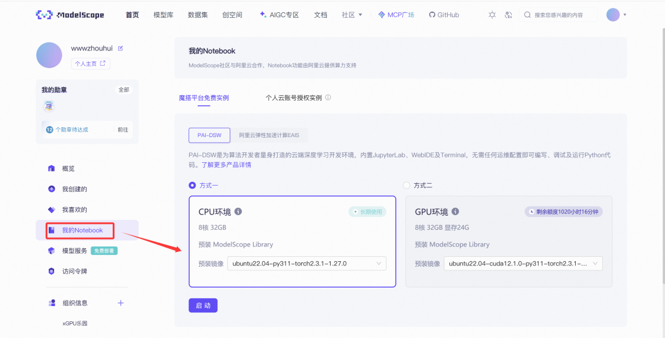
Task: Click the GitHub octocat icon
Action: [x=432, y=15]
